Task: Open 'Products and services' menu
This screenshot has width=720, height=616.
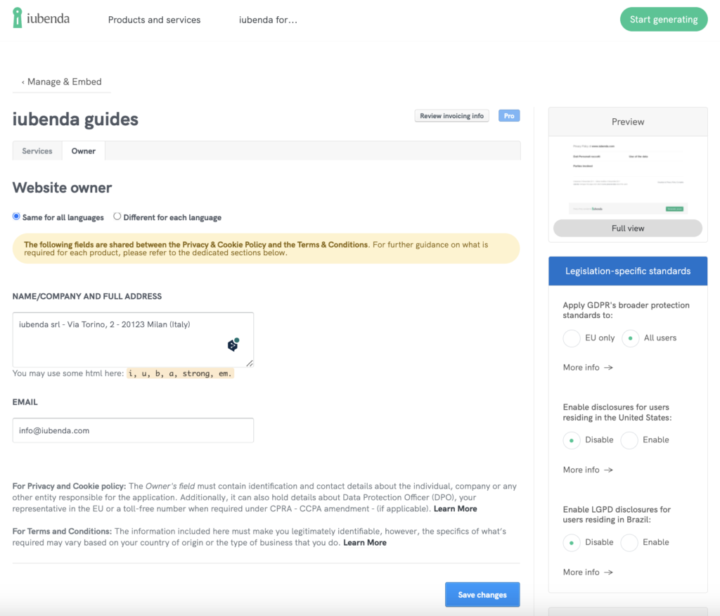Action: [x=154, y=20]
